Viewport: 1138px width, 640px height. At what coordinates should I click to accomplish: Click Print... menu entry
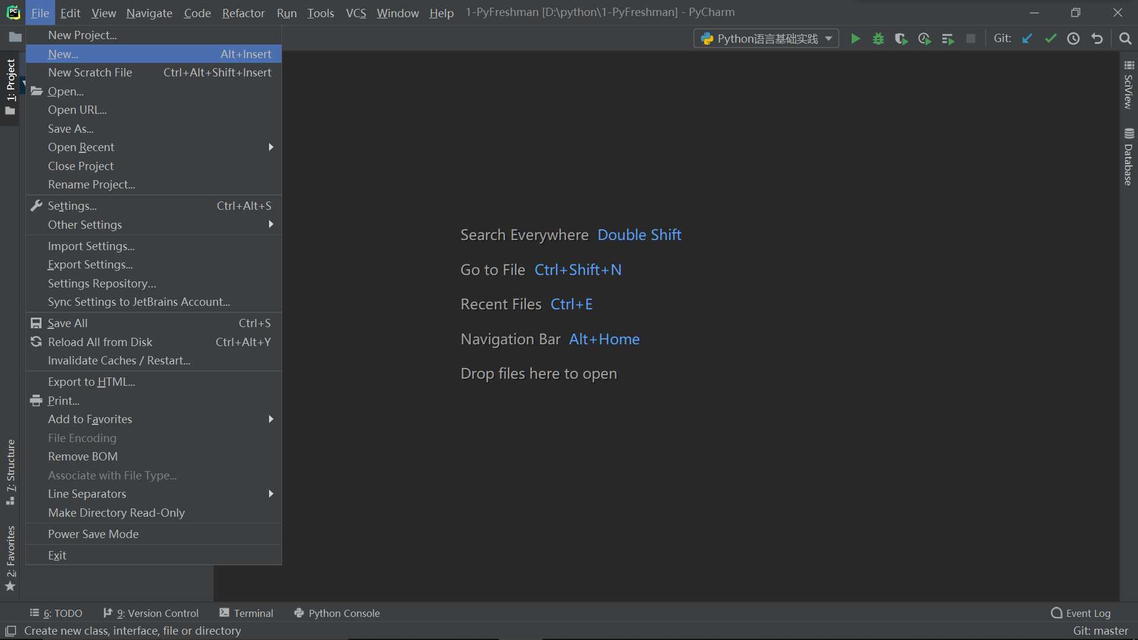point(154,401)
